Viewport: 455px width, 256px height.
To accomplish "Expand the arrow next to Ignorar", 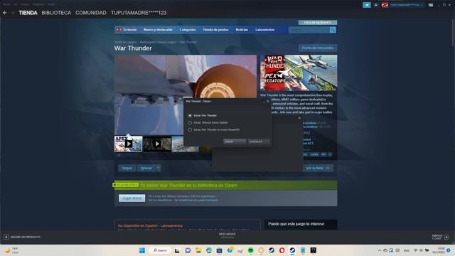I will tap(158, 168).
